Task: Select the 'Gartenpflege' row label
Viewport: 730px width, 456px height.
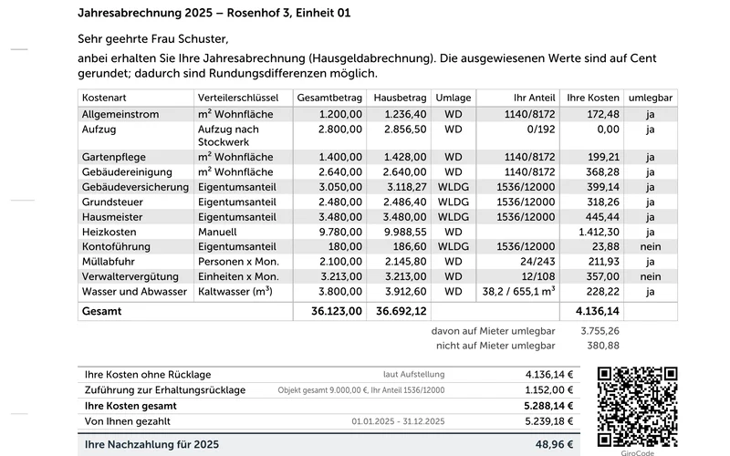Action: click(113, 157)
